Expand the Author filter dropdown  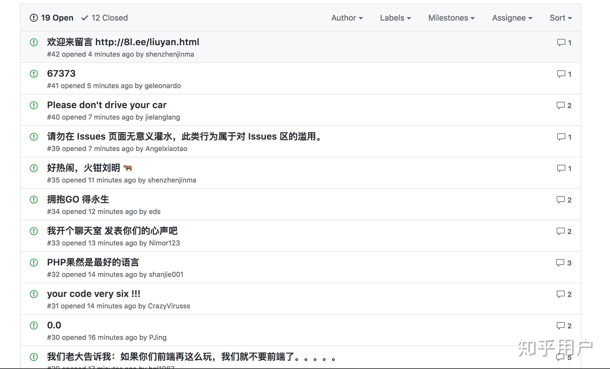(x=347, y=18)
